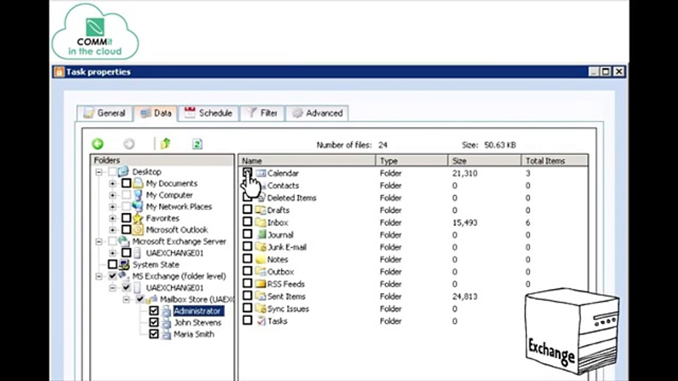
Task: Expand the Favorites node
Action: [112, 218]
